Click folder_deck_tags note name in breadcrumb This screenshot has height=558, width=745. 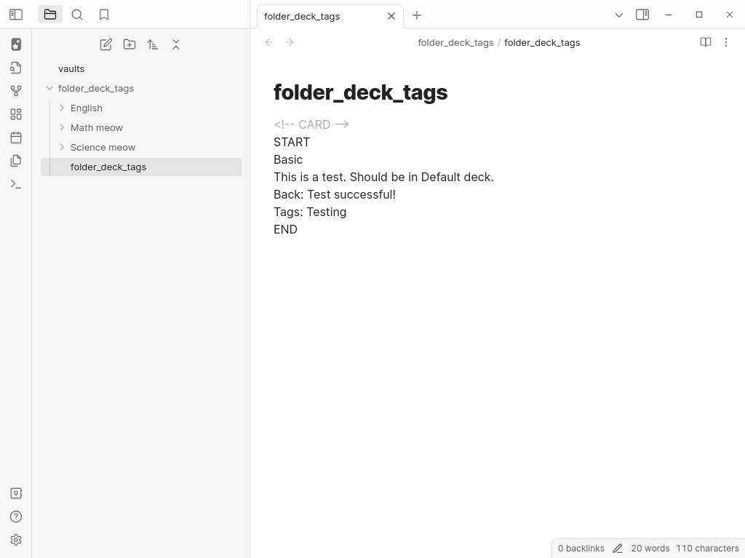point(542,43)
